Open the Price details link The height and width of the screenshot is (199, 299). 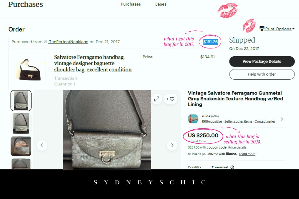point(237,147)
